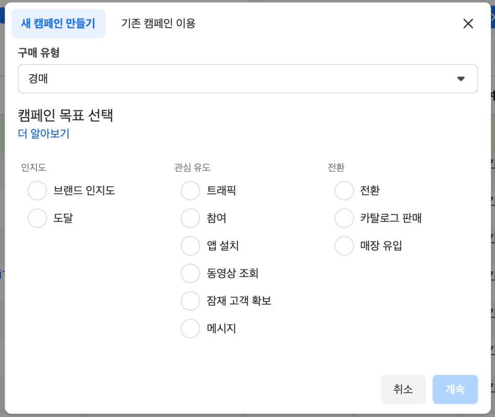This screenshot has width=495, height=417.
Task: Choose the 참여 objective radio
Action: click(190, 218)
